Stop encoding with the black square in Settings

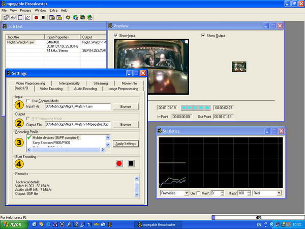(131, 163)
